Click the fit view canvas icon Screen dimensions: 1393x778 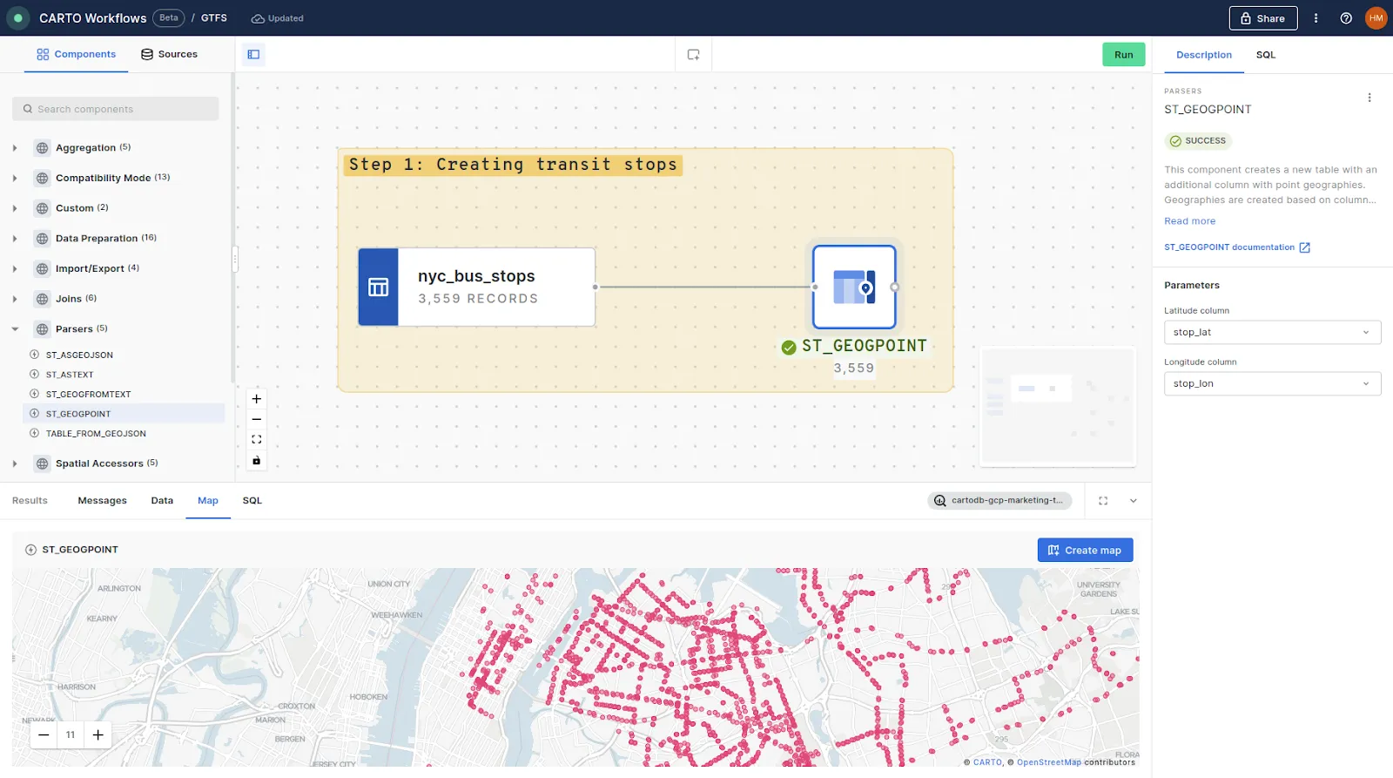tap(256, 440)
